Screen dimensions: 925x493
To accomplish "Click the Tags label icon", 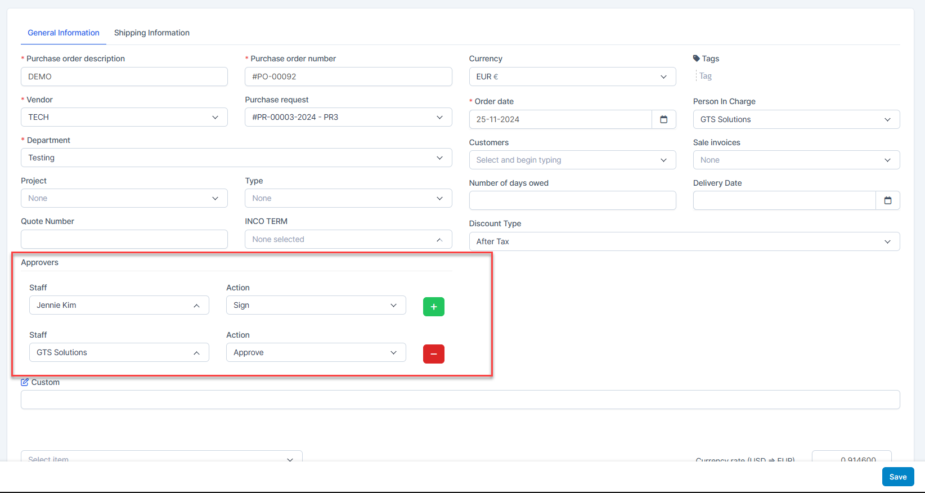I will tap(697, 59).
